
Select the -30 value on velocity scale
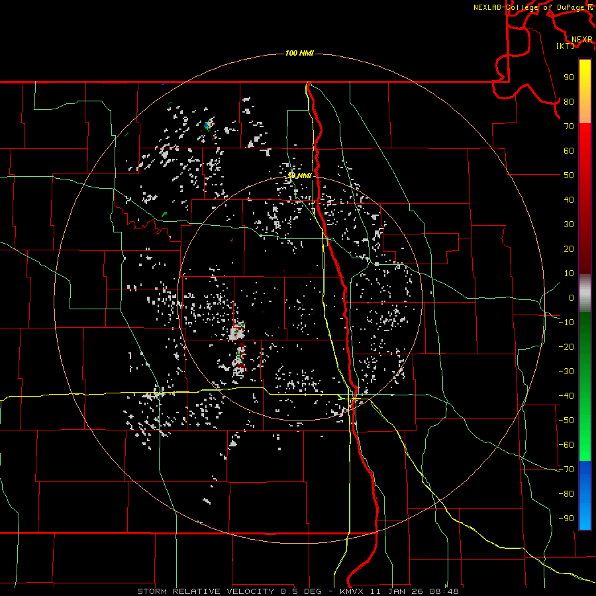(566, 372)
